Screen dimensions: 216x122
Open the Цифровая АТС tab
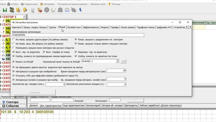164,27
